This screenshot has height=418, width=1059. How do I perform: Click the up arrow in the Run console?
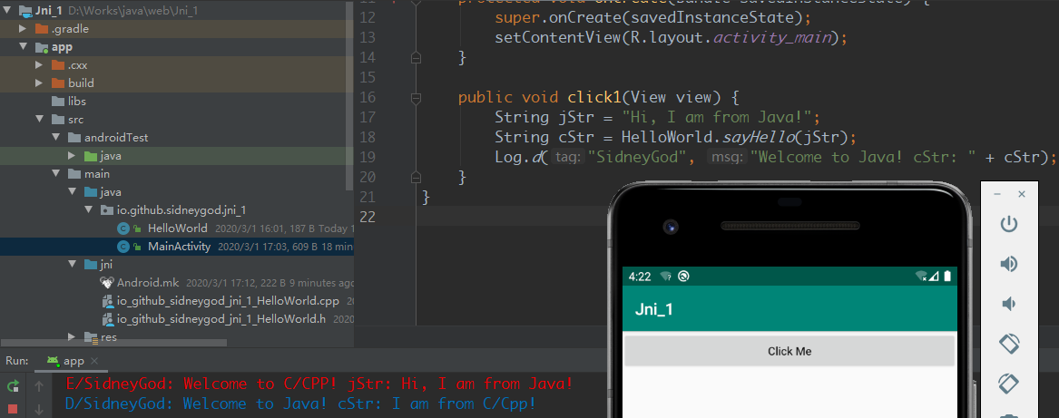(38, 385)
